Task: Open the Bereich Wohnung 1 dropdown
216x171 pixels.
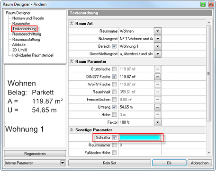Action: (x=158, y=46)
